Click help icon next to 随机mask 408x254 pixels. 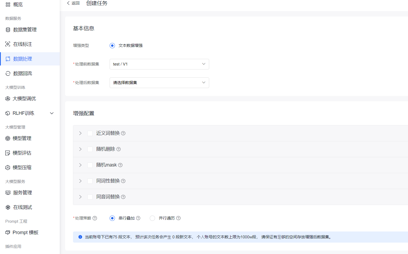click(x=120, y=165)
